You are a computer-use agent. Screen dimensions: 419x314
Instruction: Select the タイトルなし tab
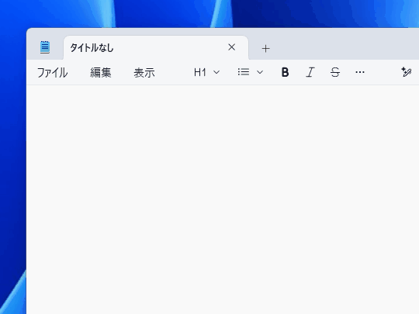point(156,48)
